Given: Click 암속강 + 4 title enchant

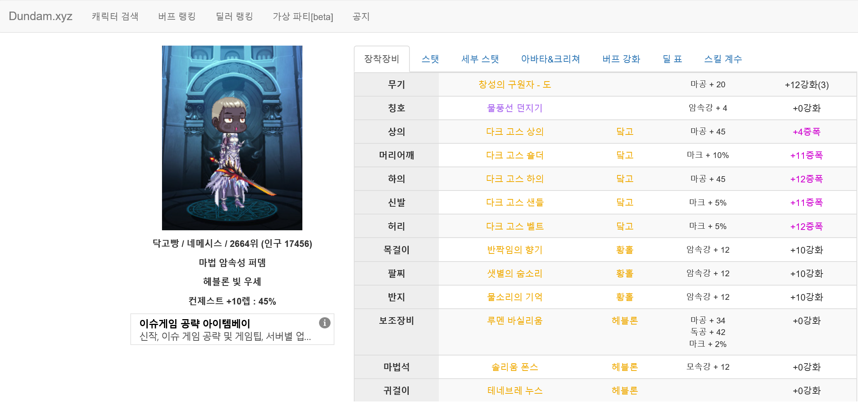Looking at the screenshot, I should tap(708, 108).
